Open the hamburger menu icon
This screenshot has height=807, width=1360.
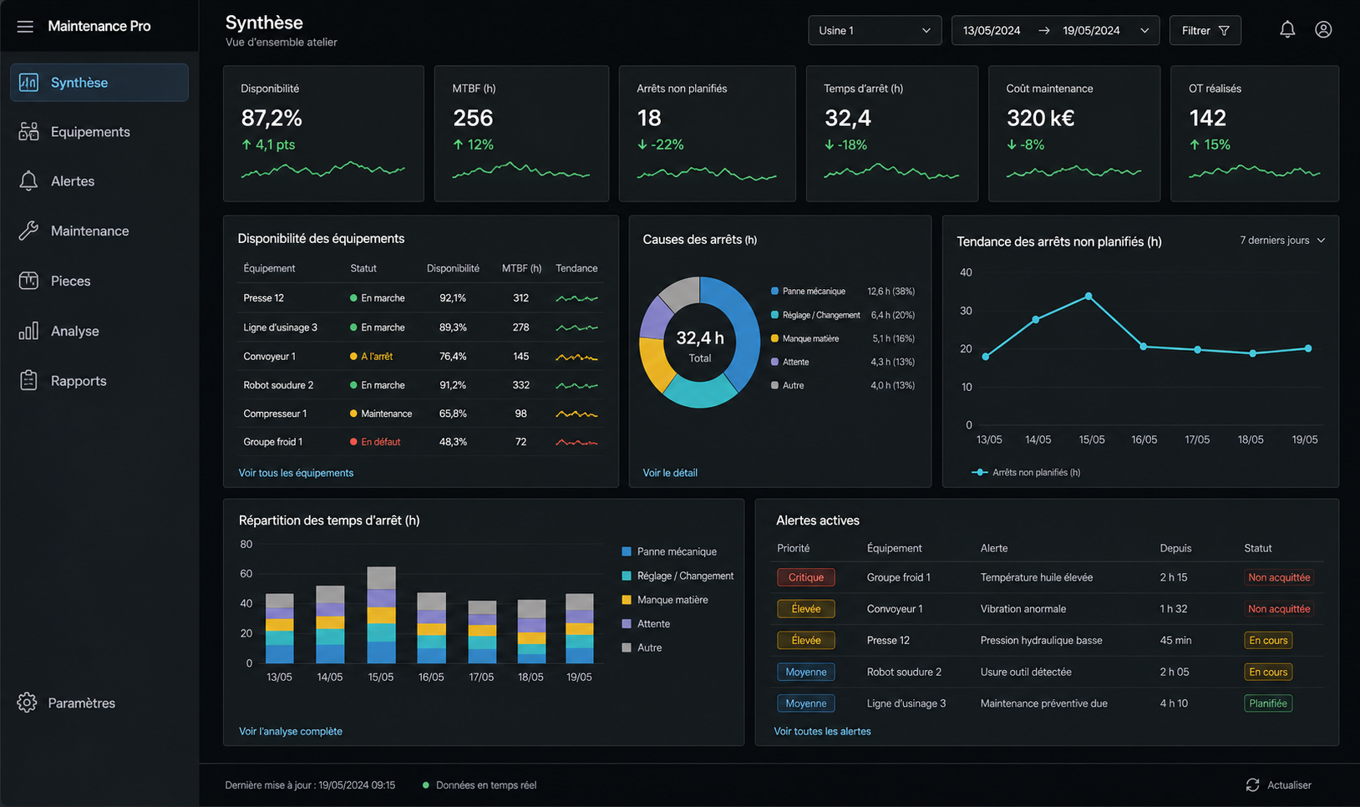[x=25, y=27]
